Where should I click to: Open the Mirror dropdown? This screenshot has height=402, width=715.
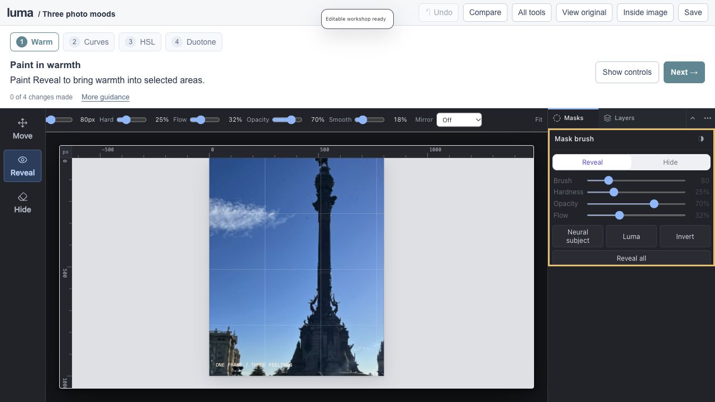point(459,120)
